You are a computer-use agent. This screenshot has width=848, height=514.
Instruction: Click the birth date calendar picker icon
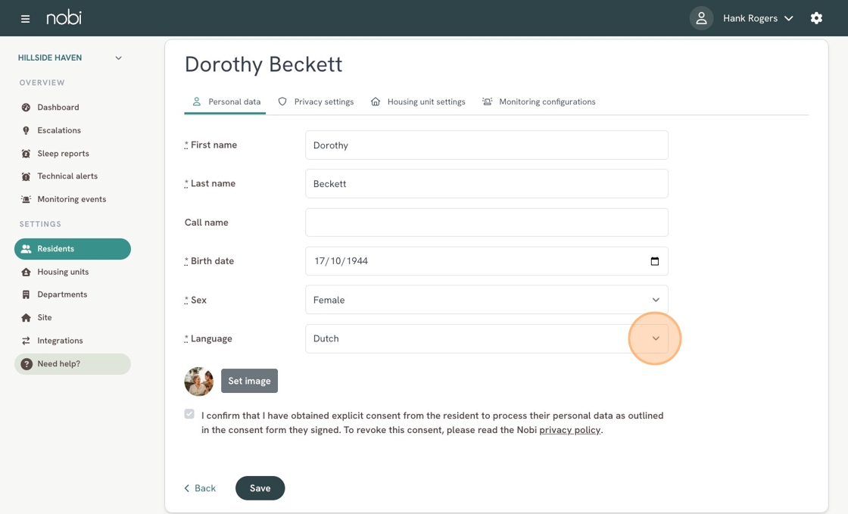click(655, 261)
